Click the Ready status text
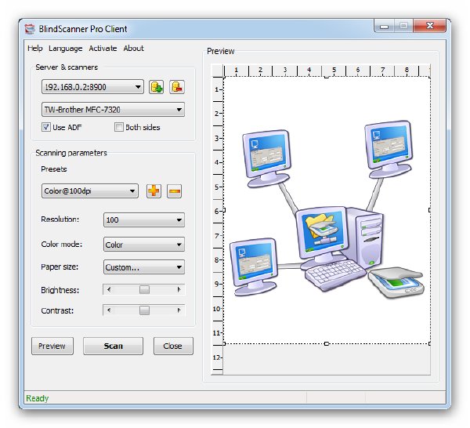This screenshot has width=470, height=428. pyautogui.click(x=37, y=398)
